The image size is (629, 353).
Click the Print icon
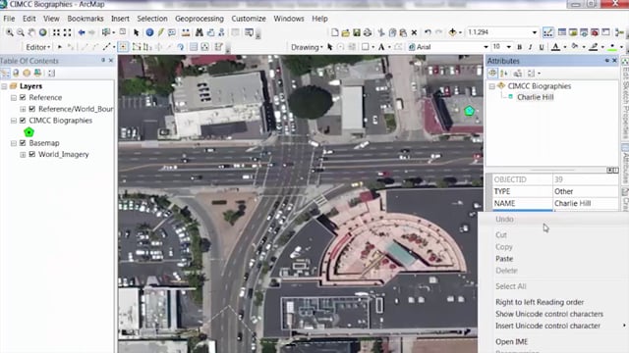point(367,32)
